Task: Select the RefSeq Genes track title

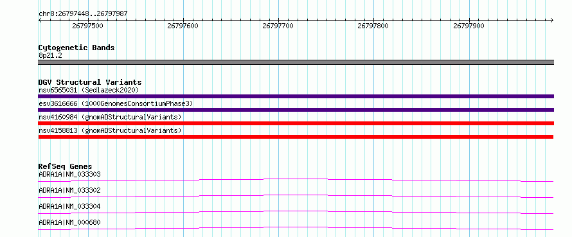Action: click(x=66, y=166)
